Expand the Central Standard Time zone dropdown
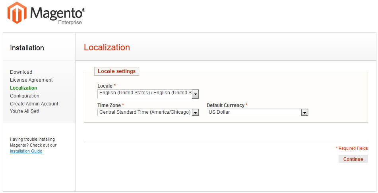The image size is (378, 193). [x=145, y=112]
